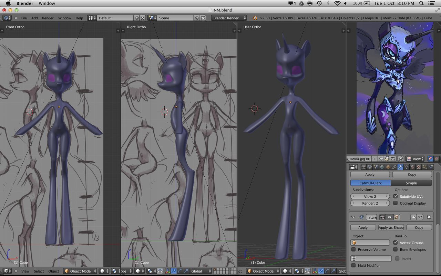Toggle Armature modifier edit mode display
441x276 pixels.
397,217
